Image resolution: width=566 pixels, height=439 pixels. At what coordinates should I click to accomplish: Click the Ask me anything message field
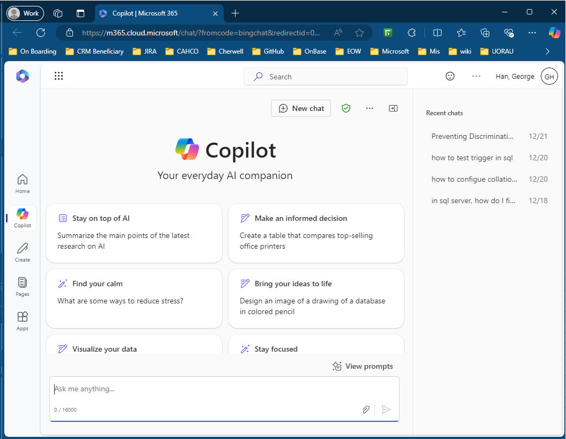224,399
